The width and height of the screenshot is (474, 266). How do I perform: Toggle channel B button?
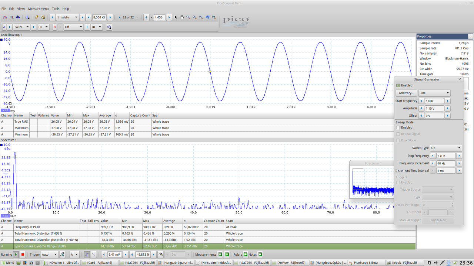point(55,27)
